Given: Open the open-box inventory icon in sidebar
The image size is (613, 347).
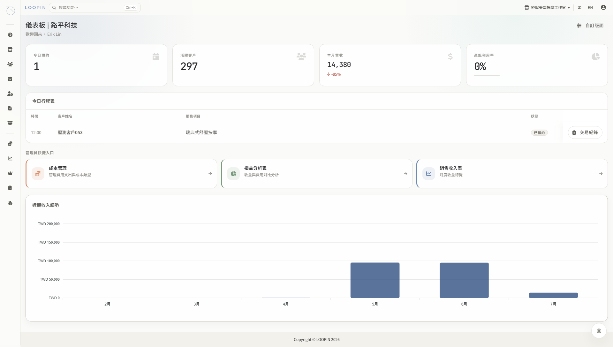Looking at the screenshot, I should [x=10, y=123].
